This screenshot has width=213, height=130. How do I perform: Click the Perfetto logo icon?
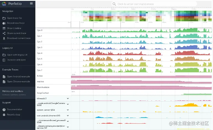[x=4, y=4]
